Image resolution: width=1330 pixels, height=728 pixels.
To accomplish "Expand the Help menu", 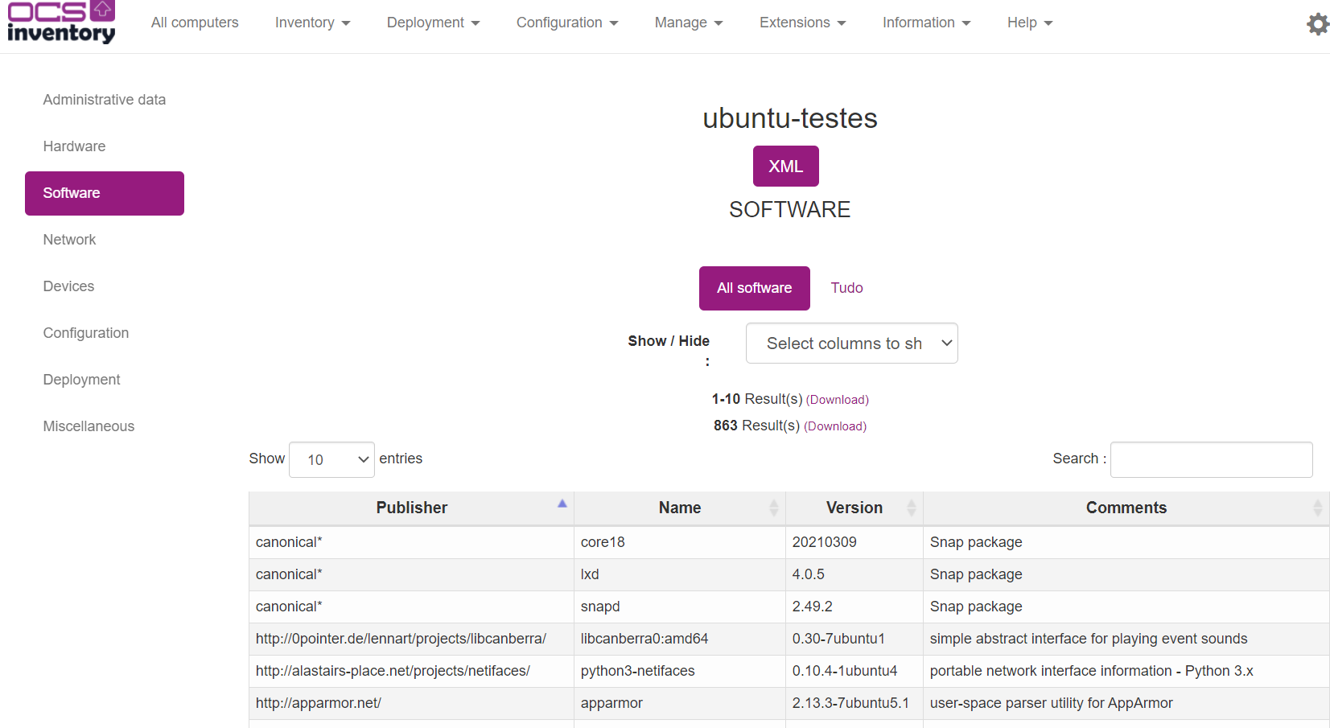I will point(1030,23).
